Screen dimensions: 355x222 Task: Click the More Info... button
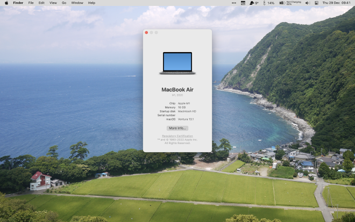click(177, 128)
